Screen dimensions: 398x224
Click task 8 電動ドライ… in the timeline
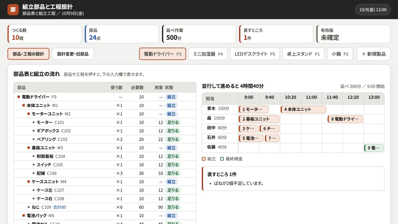(x=345, y=119)
